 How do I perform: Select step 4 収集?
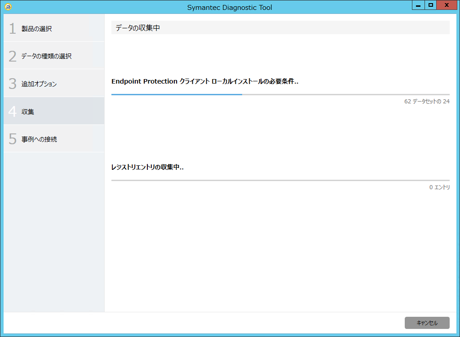[x=54, y=111]
